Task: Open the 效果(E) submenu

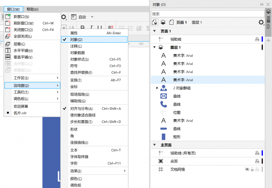Action: pos(94,171)
